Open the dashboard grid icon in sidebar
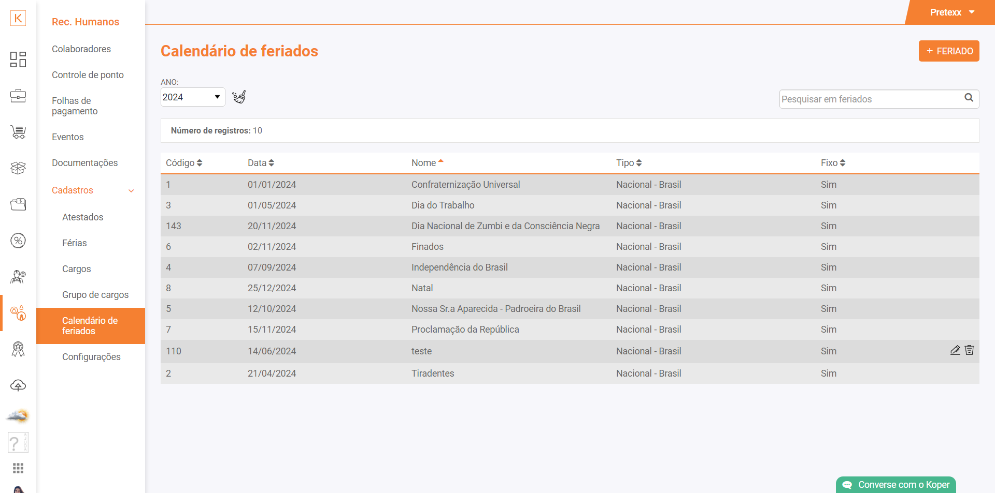The width and height of the screenshot is (995, 493). tap(18, 59)
